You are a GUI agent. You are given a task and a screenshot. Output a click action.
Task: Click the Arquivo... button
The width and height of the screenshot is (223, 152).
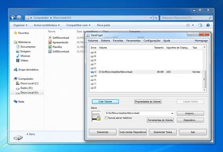(190, 113)
